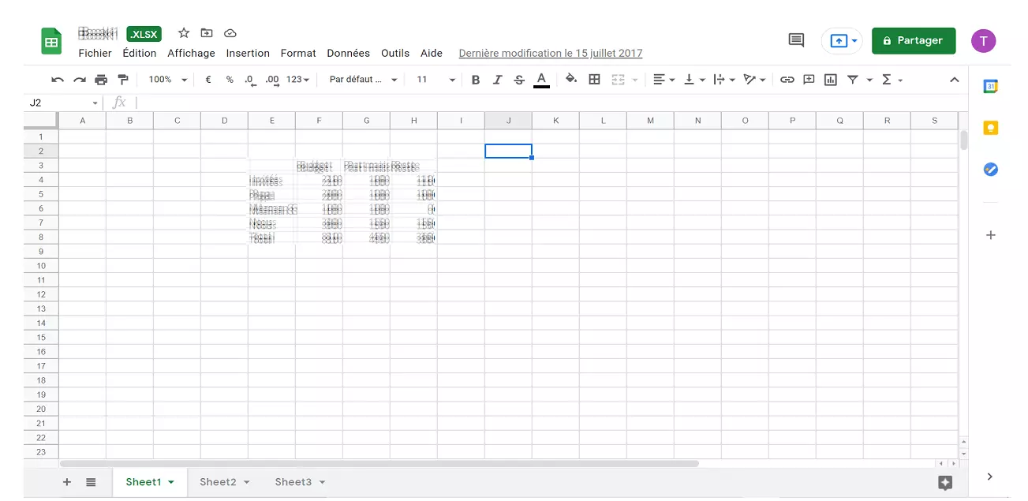The width and height of the screenshot is (1028, 501).
Task: Expand the merge cells dropdown arrow
Action: click(635, 80)
